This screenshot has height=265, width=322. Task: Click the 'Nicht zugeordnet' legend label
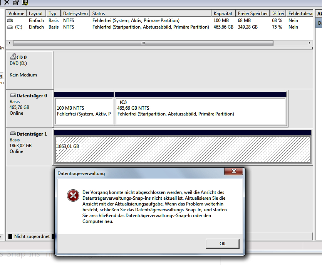(x=32, y=236)
